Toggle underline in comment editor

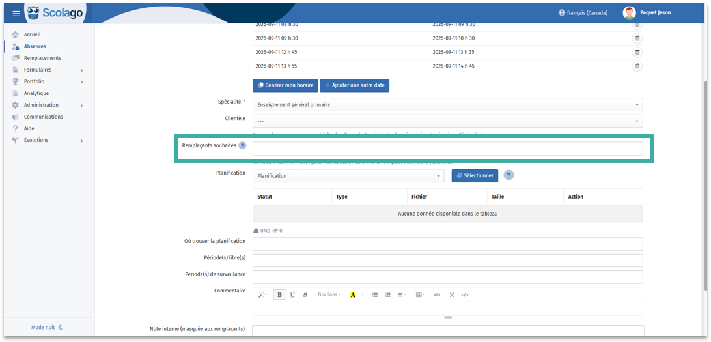[292, 295]
